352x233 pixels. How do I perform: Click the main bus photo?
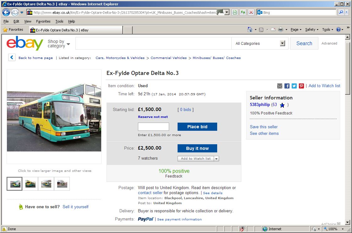click(x=54, y=117)
